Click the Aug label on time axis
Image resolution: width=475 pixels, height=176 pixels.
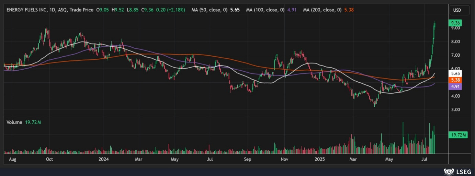coord(13,159)
